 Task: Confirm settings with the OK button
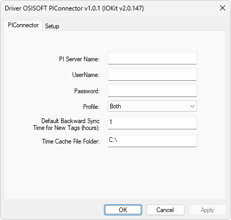pos(123,210)
